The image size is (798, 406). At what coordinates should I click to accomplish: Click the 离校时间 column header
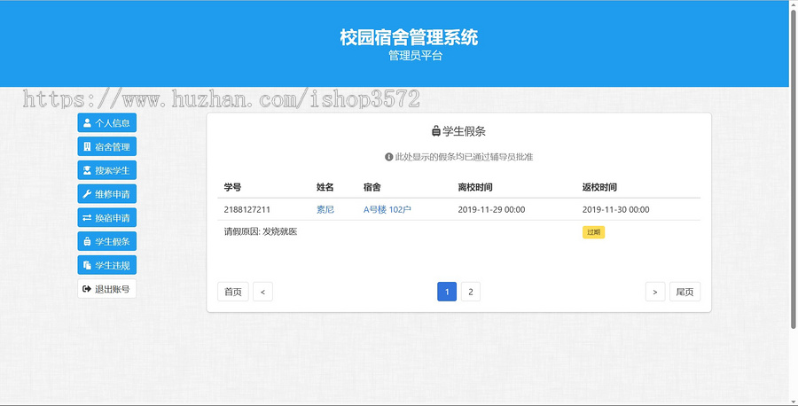click(x=475, y=187)
